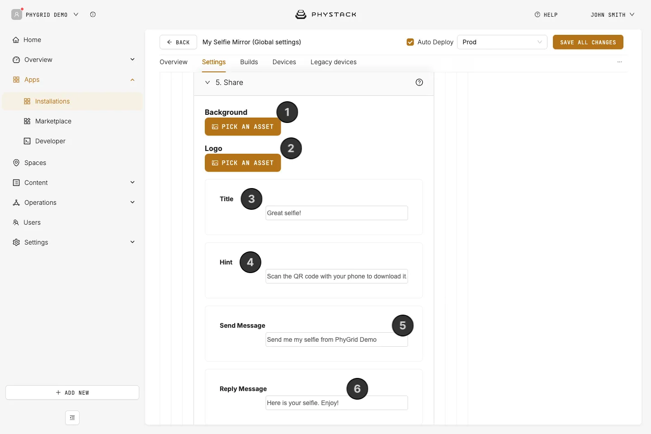The width and height of the screenshot is (651, 434).
Task: Open the John Smith user menu
Action: 612,14
